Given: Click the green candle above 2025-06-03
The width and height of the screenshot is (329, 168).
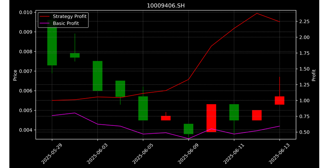Looking at the screenshot, I should click(97, 76).
